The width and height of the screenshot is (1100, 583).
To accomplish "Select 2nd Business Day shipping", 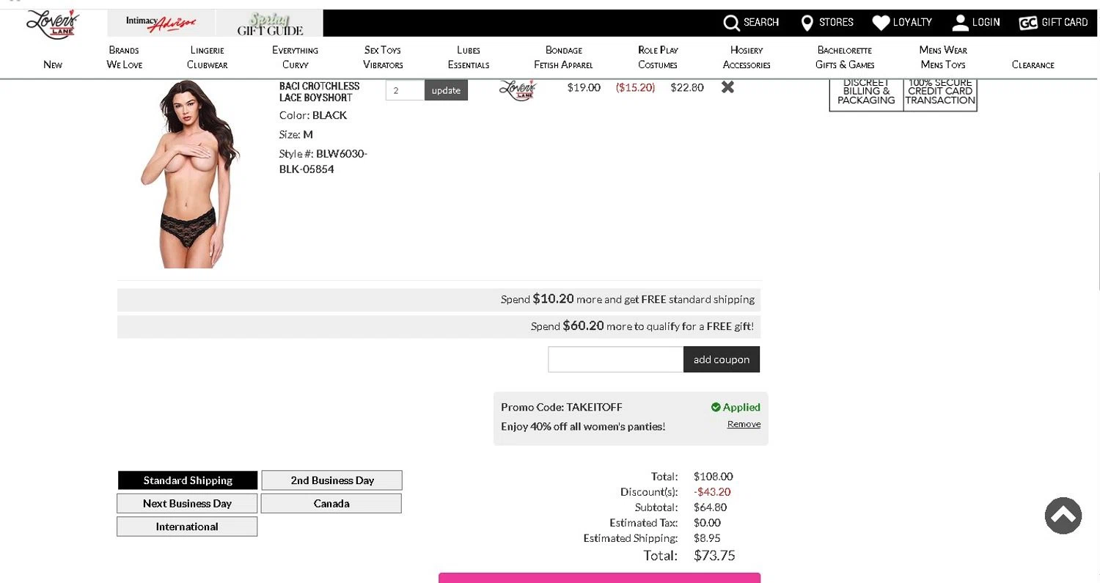I will (331, 480).
